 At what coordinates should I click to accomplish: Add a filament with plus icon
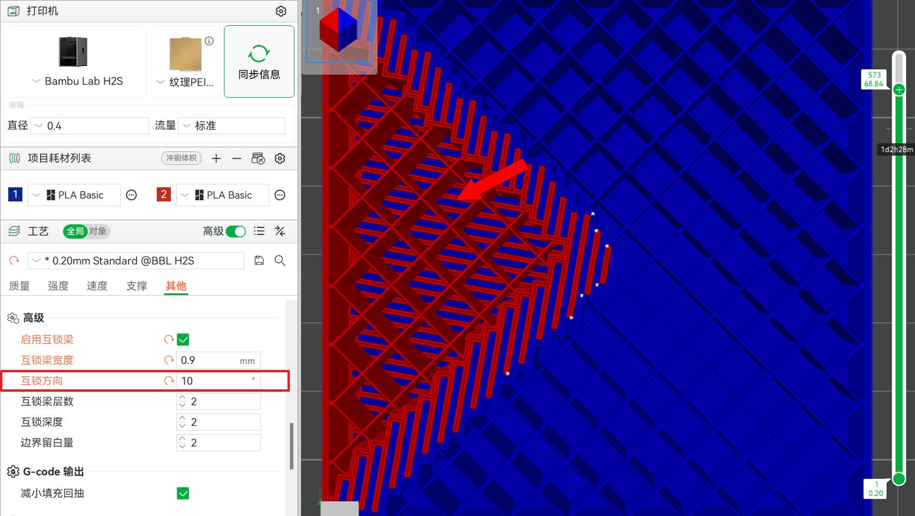(216, 158)
